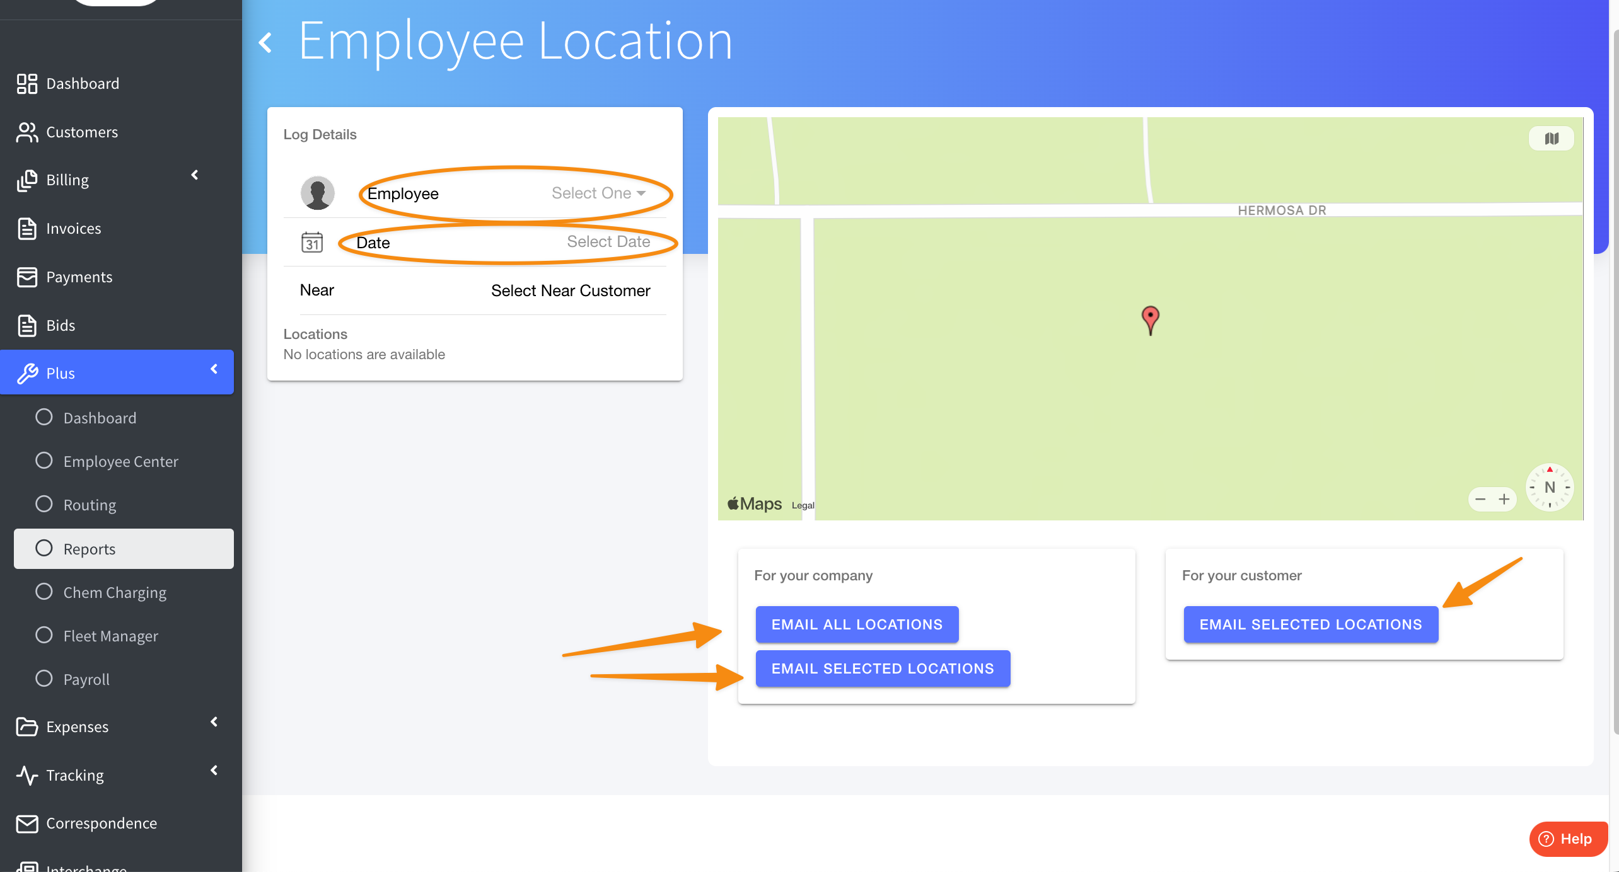1619x872 pixels.
Task: Click the Select Date field
Action: pos(608,242)
